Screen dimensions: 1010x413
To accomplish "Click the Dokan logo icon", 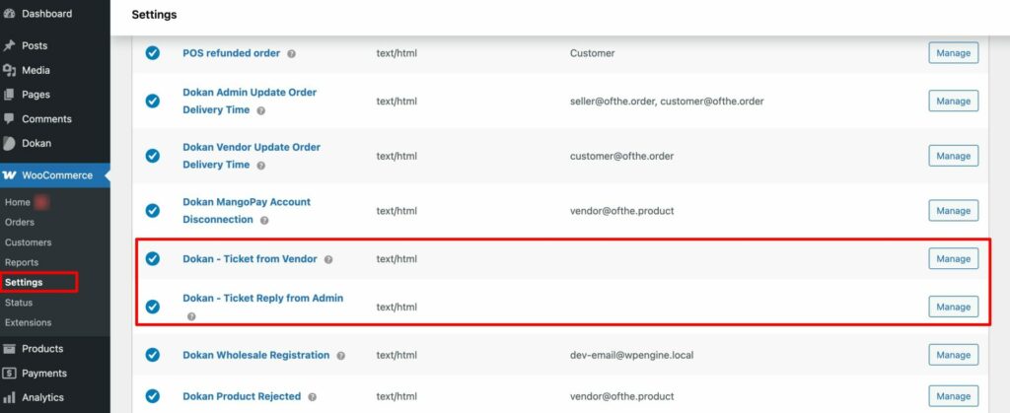I will pyautogui.click(x=10, y=143).
